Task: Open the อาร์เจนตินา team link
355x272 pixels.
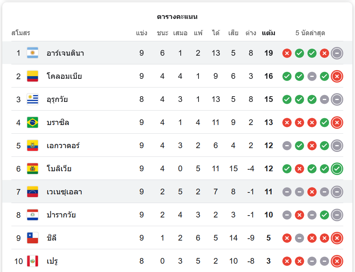Action: [x=65, y=53]
